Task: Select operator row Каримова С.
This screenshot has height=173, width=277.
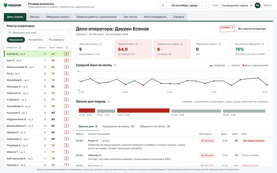Action: [x=38, y=139]
